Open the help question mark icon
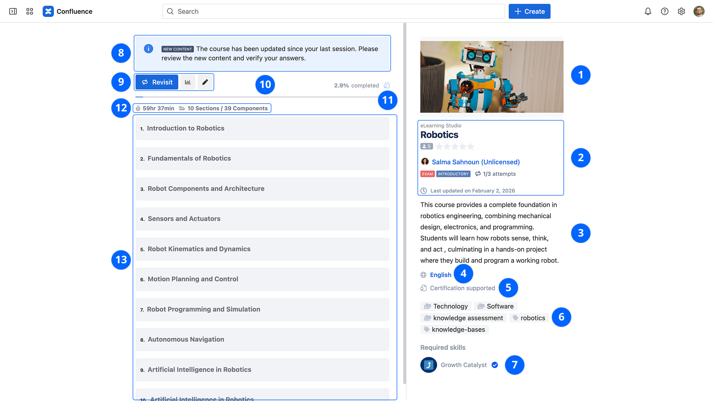Viewport: 713px width, 401px height. pyautogui.click(x=664, y=12)
